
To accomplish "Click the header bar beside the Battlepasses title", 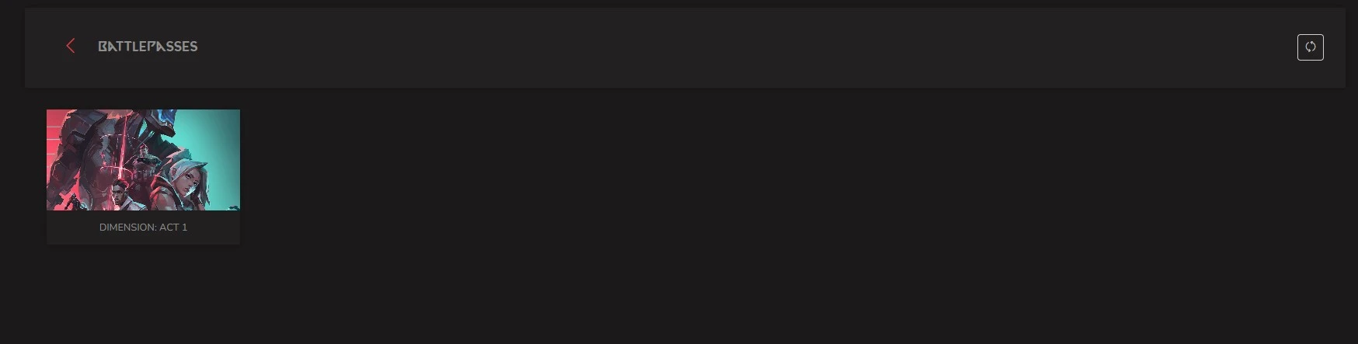I will tap(699, 47).
